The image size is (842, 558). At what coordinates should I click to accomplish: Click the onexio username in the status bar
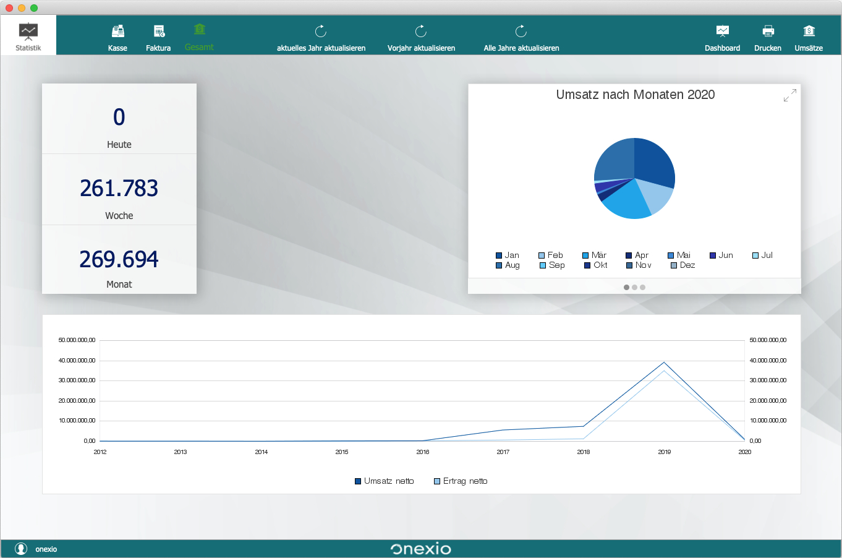coord(46,549)
